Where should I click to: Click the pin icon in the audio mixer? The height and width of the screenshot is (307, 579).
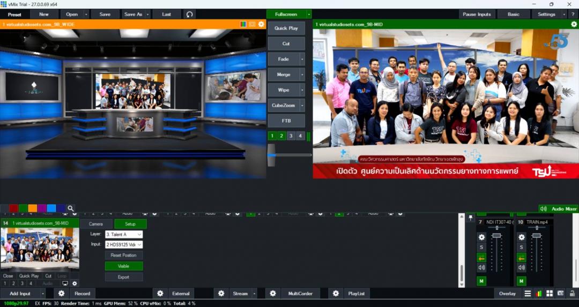coord(471,219)
